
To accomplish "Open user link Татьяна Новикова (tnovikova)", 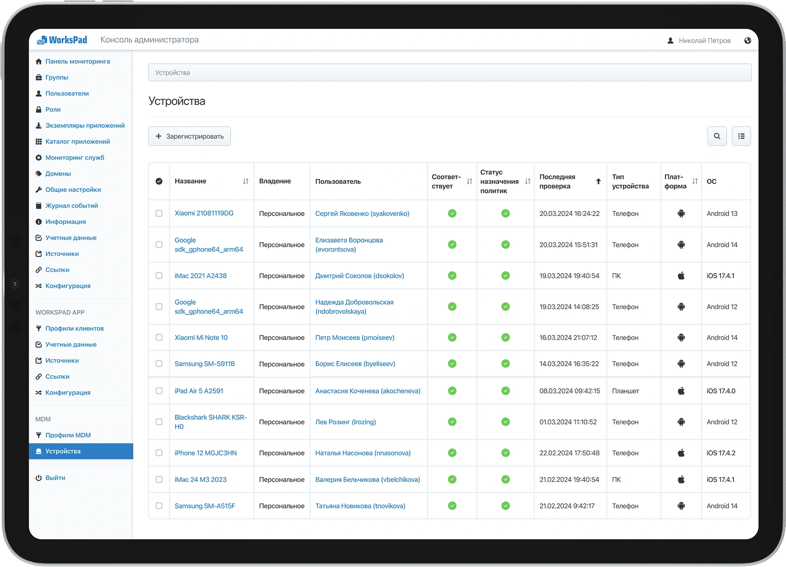I will 360,506.
